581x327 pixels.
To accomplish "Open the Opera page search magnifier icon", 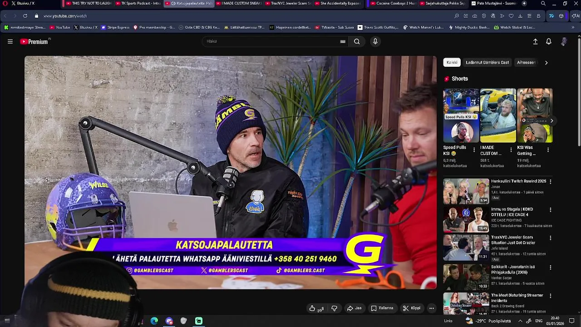I will coord(457,16).
